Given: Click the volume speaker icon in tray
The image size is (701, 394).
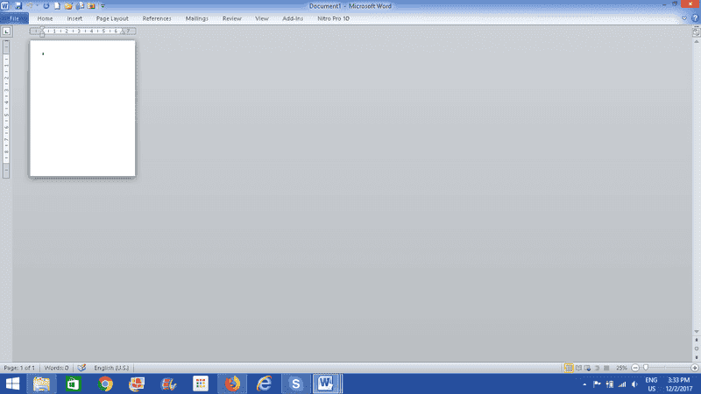Looking at the screenshot, I should click(x=634, y=384).
